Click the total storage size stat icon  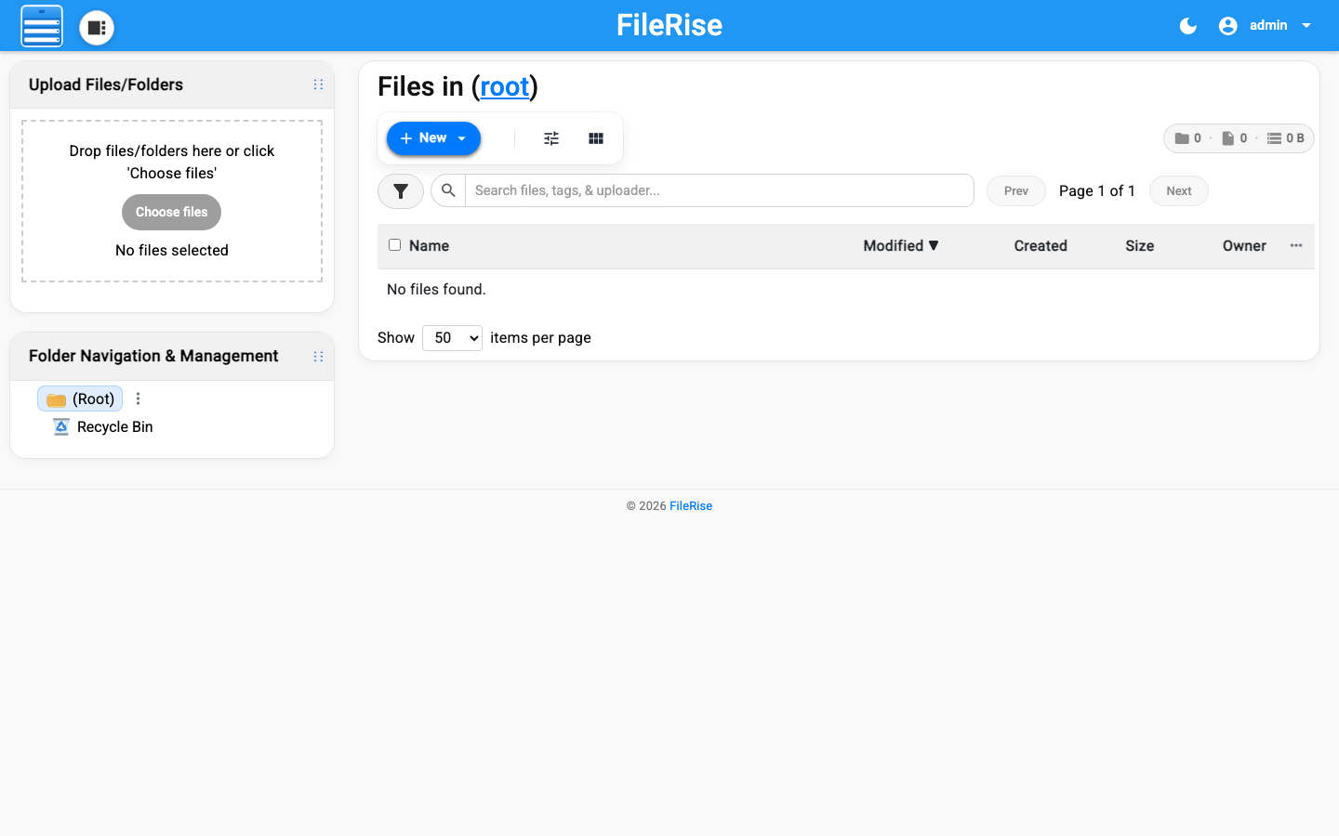(x=1275, y=138)
